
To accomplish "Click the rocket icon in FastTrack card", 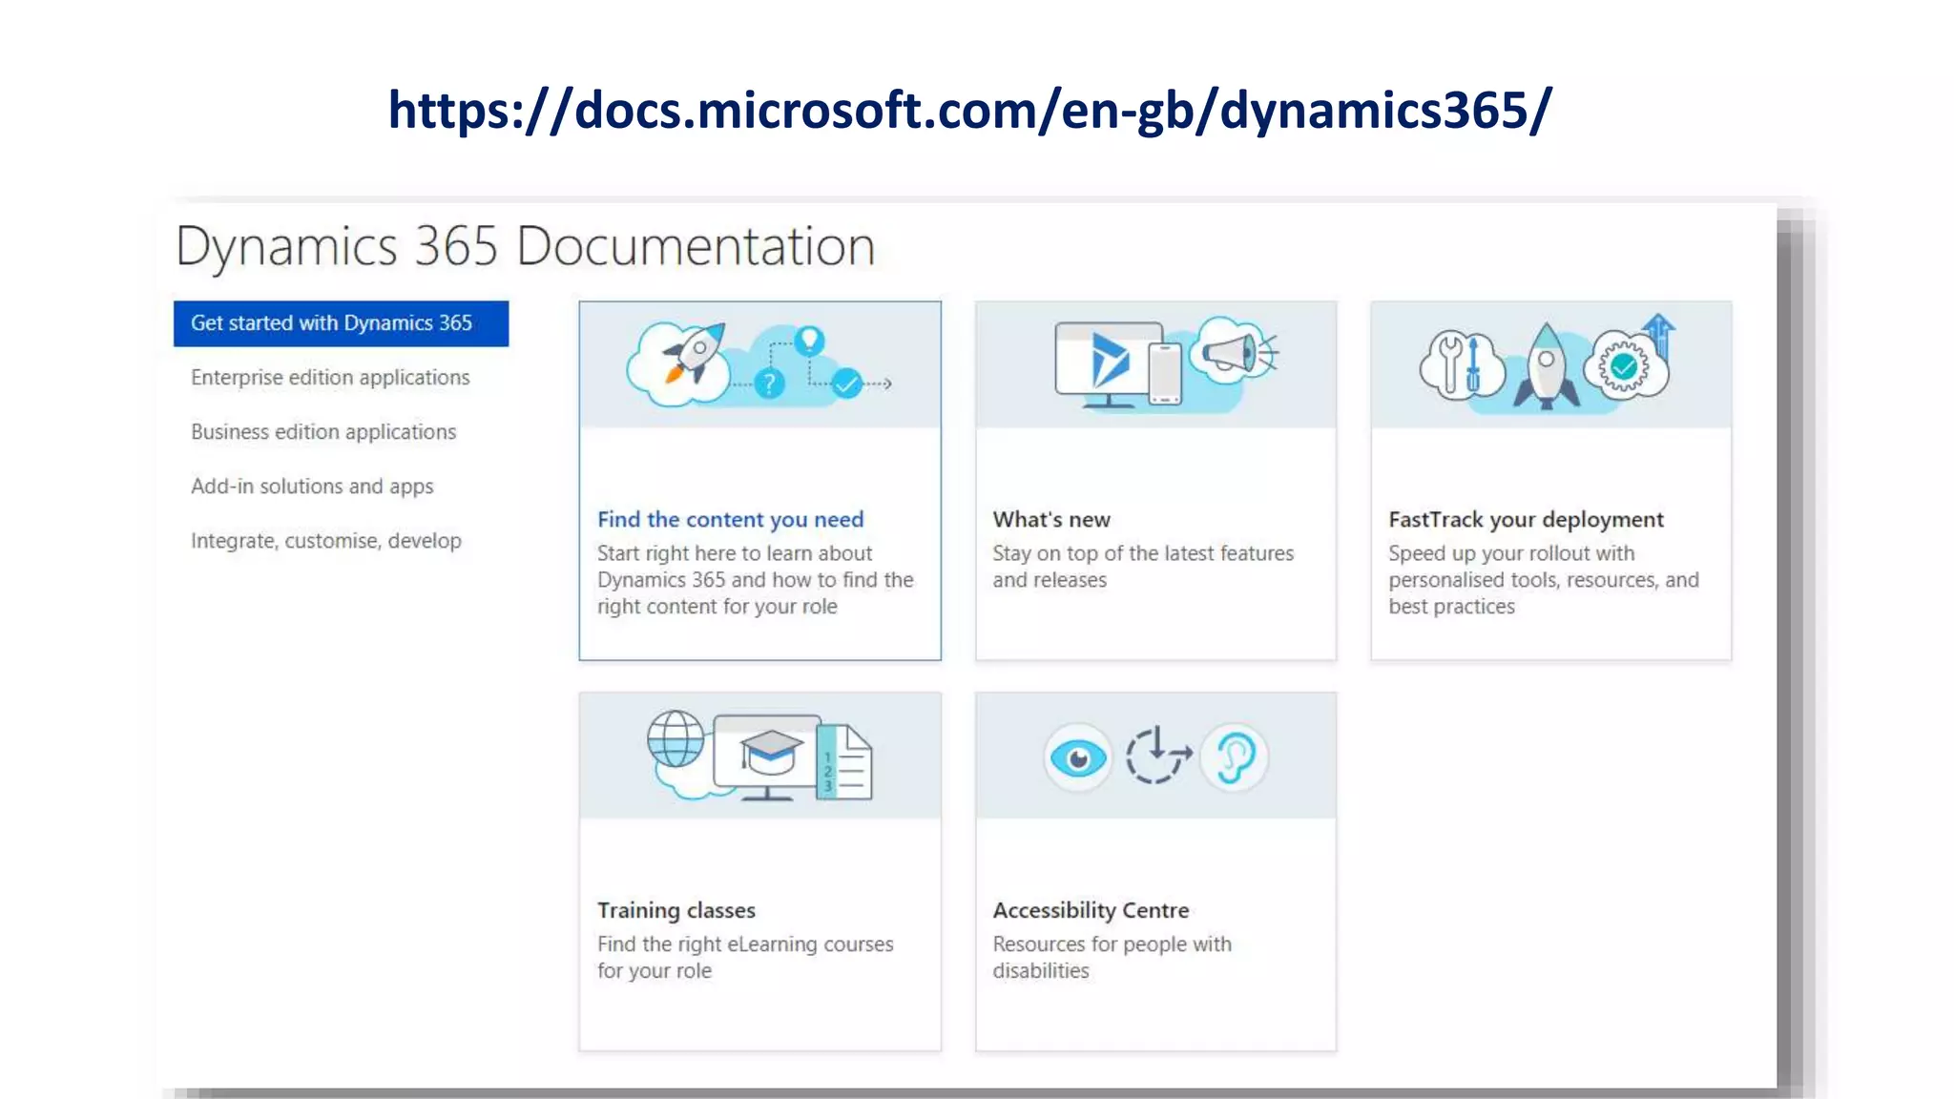I will 1547,366.
